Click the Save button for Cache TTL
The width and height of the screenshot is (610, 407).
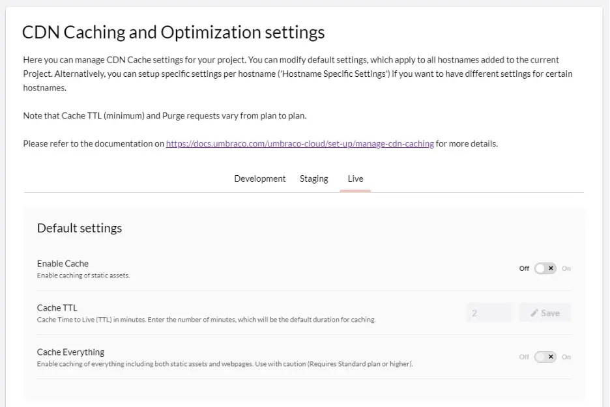pyautogui.click(x=545, y=313)
